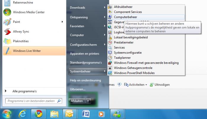Click the Services gears icon

click(110, 47)
